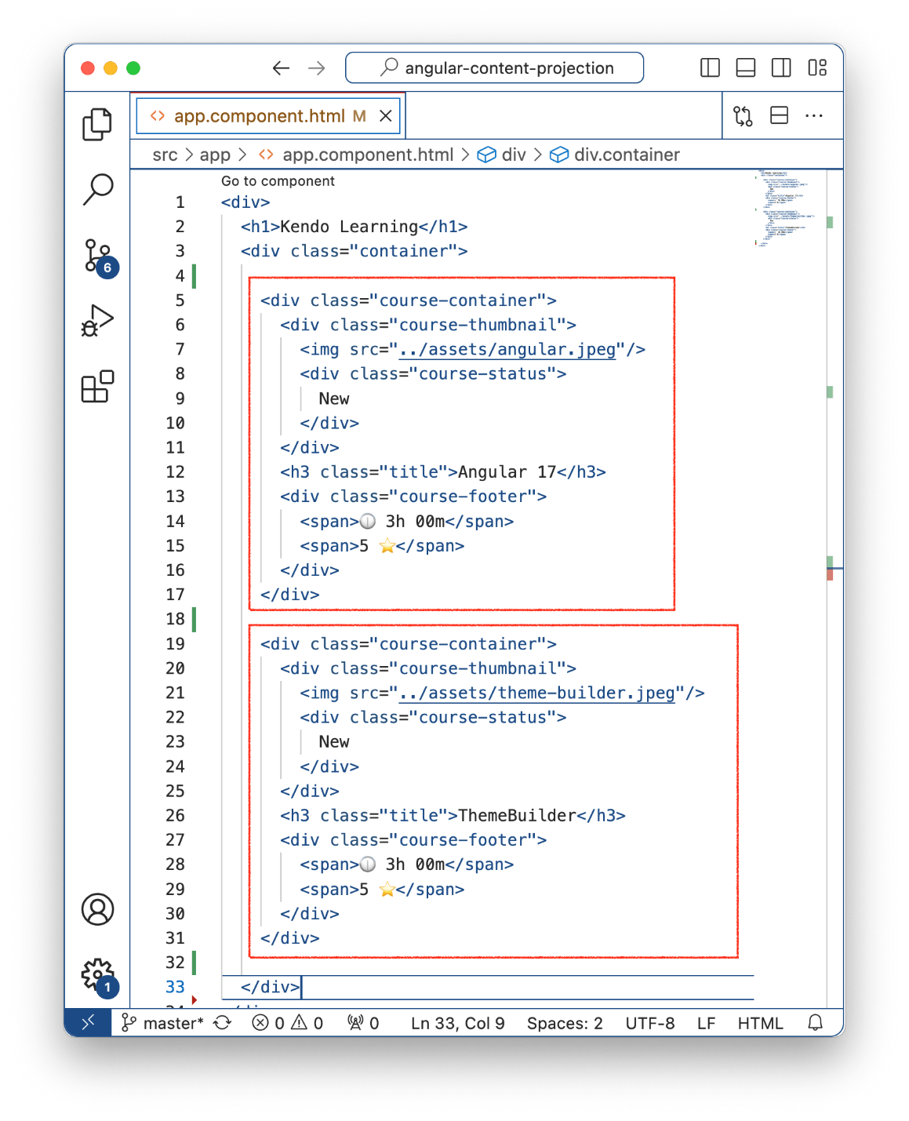Click the ports forwarded indicator

[x=364, y=1023]
